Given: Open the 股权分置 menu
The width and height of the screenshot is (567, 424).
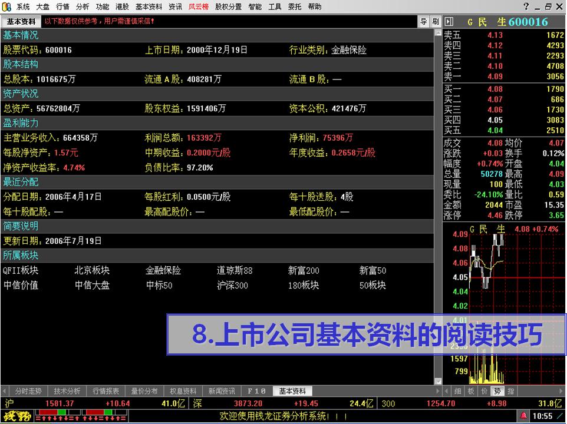Looking at the screenshot, I should coord(228,6).
